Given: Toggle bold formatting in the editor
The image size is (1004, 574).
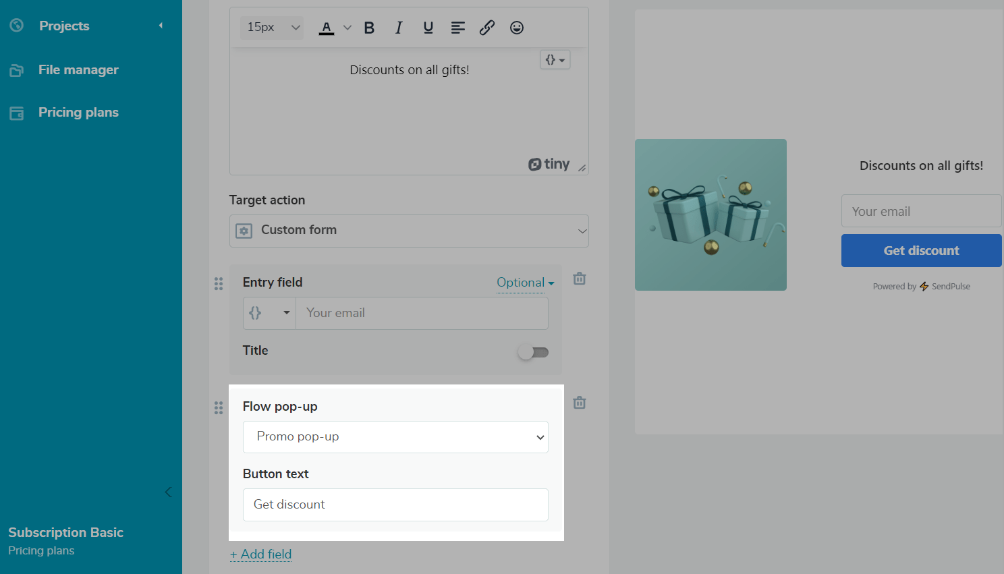Looking at the screenshot, I should (369, 28).
